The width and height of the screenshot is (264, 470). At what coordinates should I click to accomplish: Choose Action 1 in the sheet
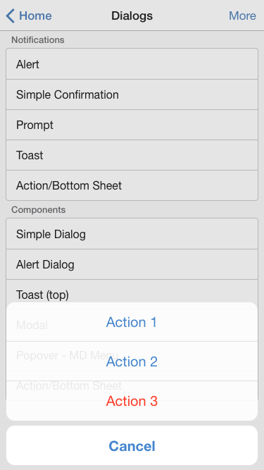(x=132, y=322)
